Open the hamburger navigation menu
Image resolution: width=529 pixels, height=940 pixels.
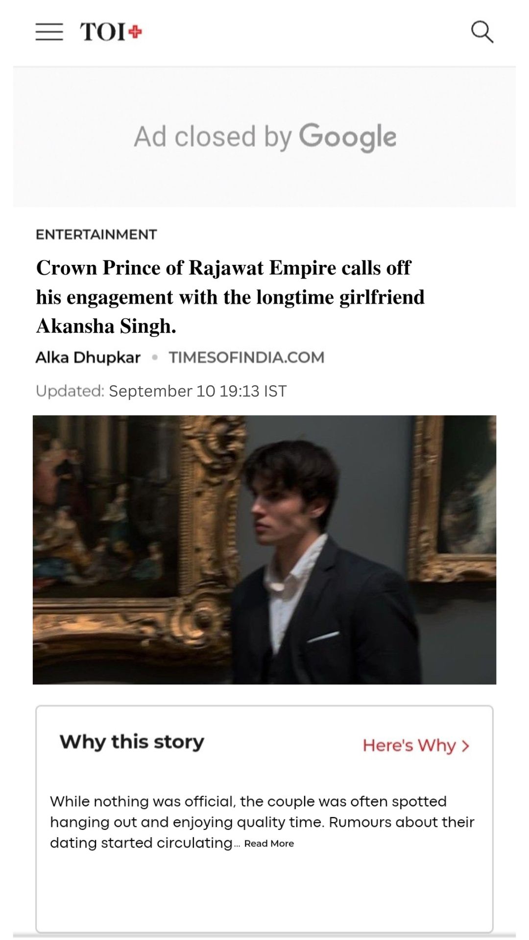[49, 32]
